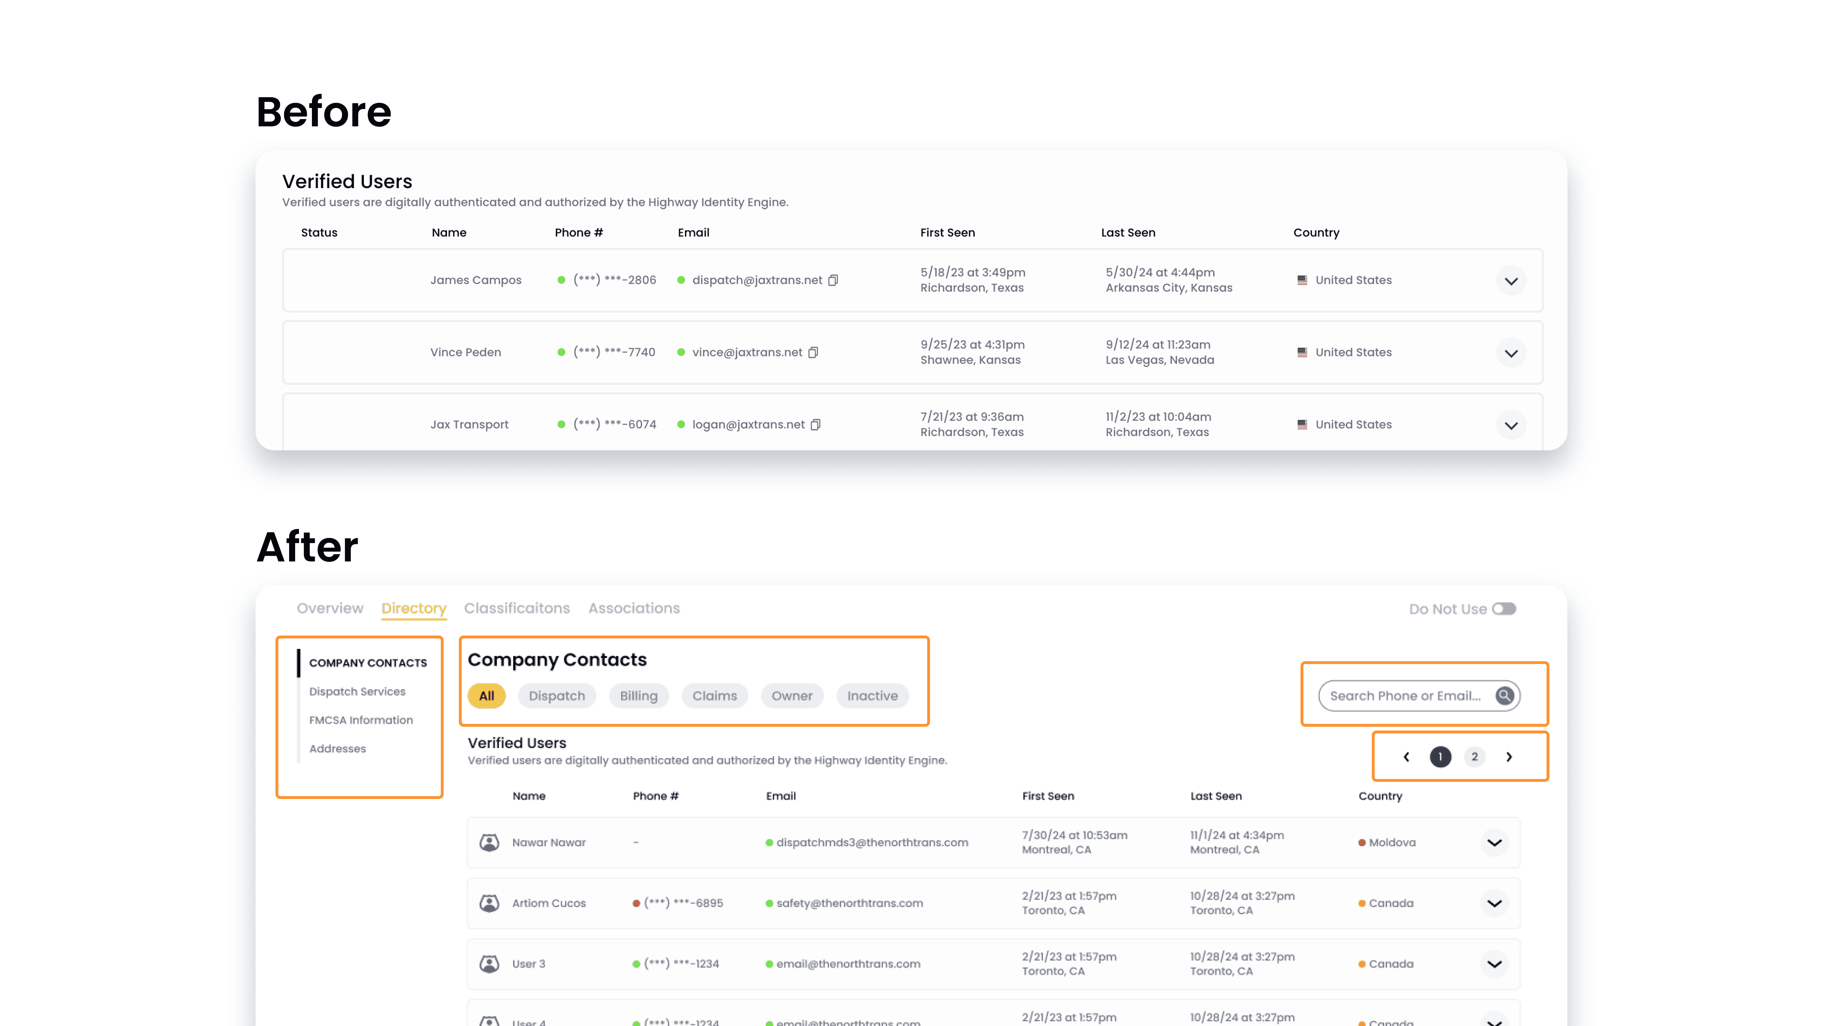Filter contacts by Dispatch
Image resolution: width=1824 pixels, height=1026 pixels.
tap(557, 696)
